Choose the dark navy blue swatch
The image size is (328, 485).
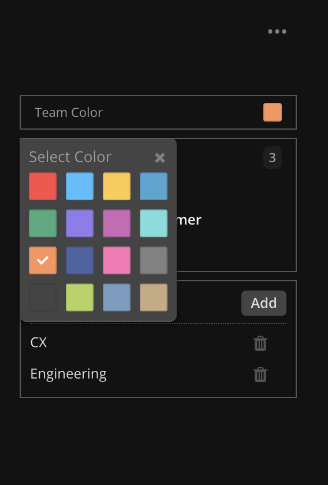pyautogui.click(x=80, y=260)
